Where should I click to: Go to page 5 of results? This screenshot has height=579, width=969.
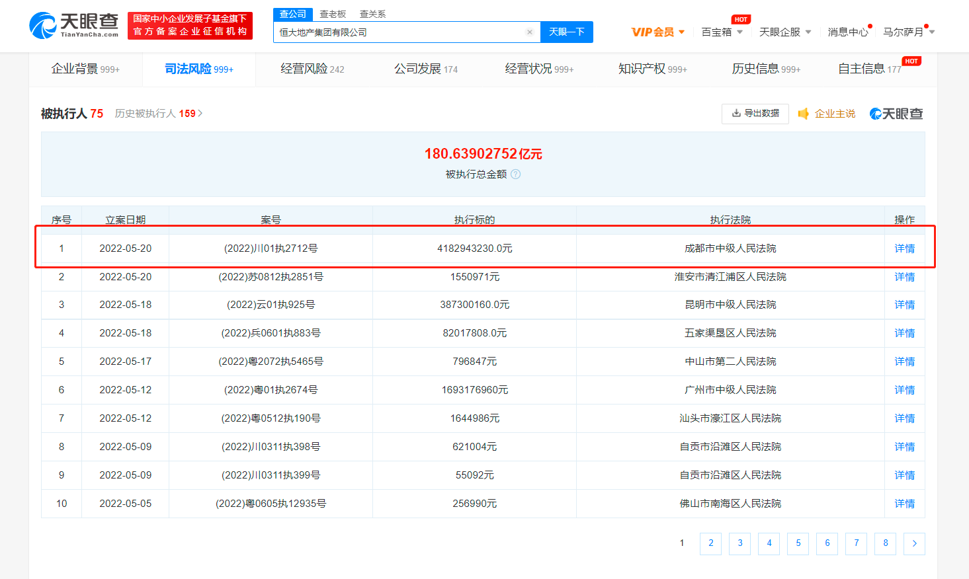(x=798, y=543)
